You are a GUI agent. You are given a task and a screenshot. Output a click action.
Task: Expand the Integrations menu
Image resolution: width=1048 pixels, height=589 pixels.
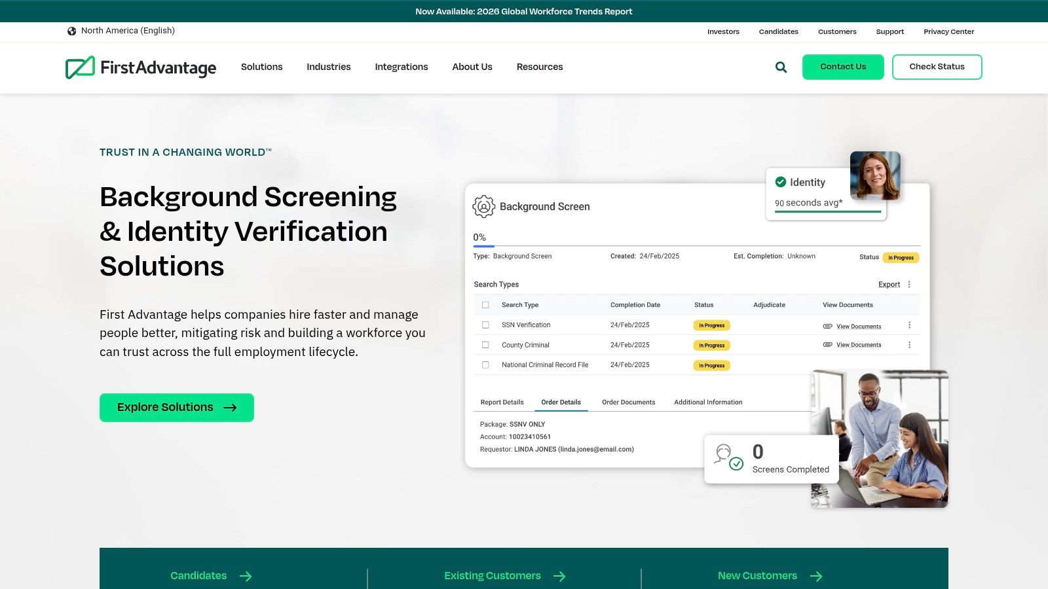(402, 67)
